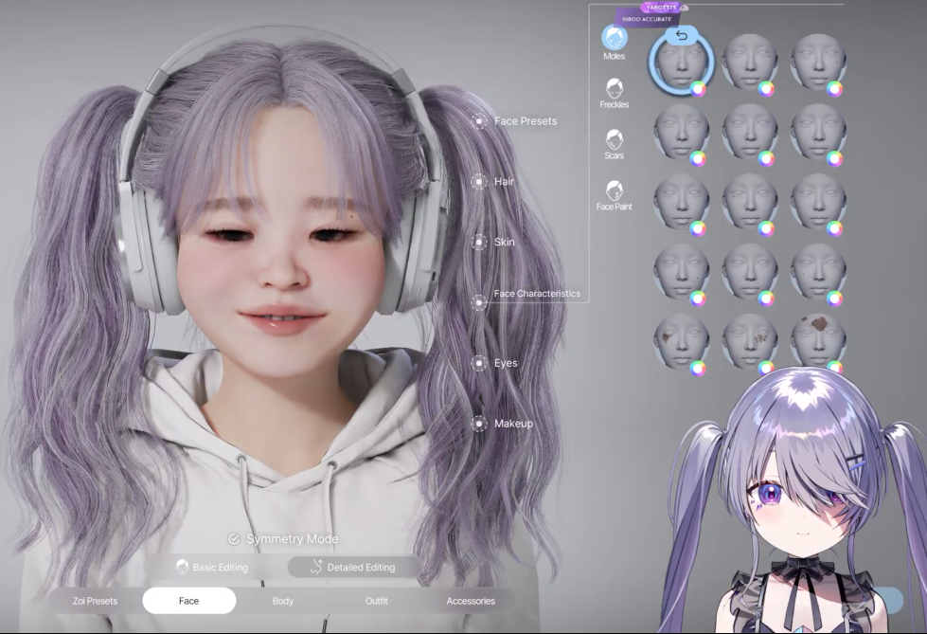Click the Basic Editing head icon

point(183,567)
